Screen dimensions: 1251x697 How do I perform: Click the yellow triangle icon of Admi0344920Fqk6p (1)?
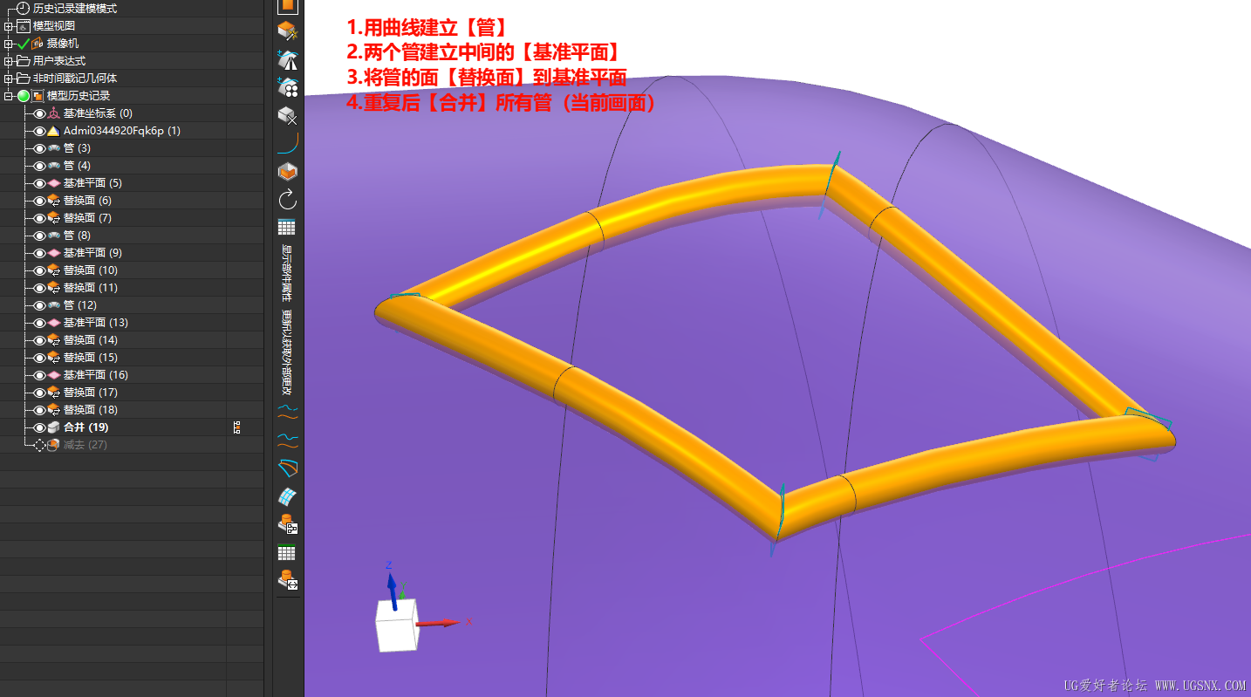click(53, 131)
